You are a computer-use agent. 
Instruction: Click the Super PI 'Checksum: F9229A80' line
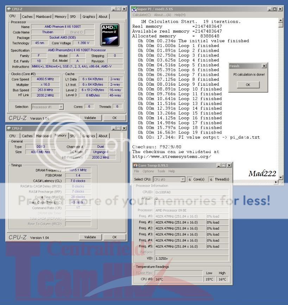157,147
